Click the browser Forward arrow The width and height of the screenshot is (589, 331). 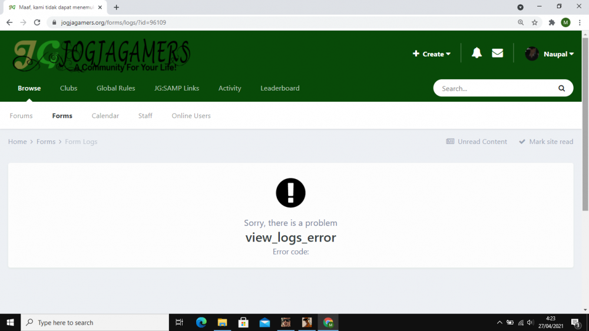tap(24, 22)
